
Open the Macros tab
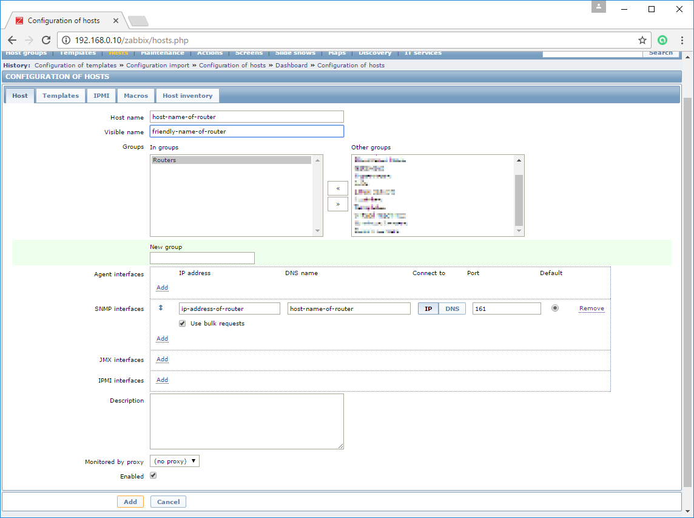pyautogui.click(x=136, y=96)
